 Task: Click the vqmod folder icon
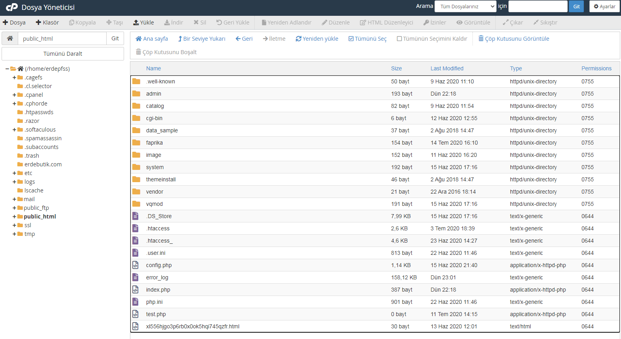click(136, 204)
